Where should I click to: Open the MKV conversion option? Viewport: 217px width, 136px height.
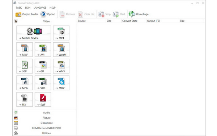[25, 50]
